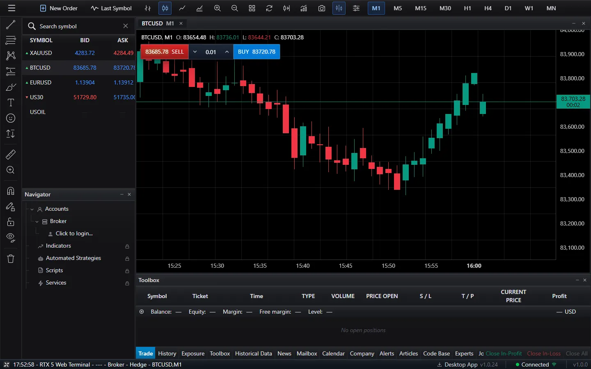Viewport: 591px width, 369px height.
Task: Take a chart screenshot with camera icon
Action: (x=322, y=8)
